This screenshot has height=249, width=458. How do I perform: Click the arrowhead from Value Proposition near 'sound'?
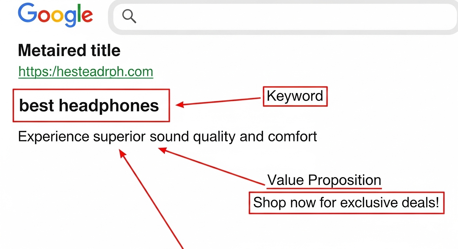(162, 150)
